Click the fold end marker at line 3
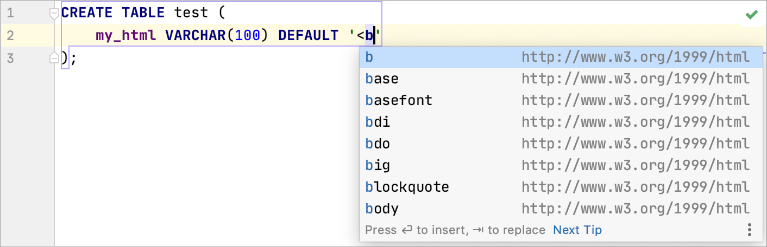This screenshot has height=247, width=767. (54, 58)
